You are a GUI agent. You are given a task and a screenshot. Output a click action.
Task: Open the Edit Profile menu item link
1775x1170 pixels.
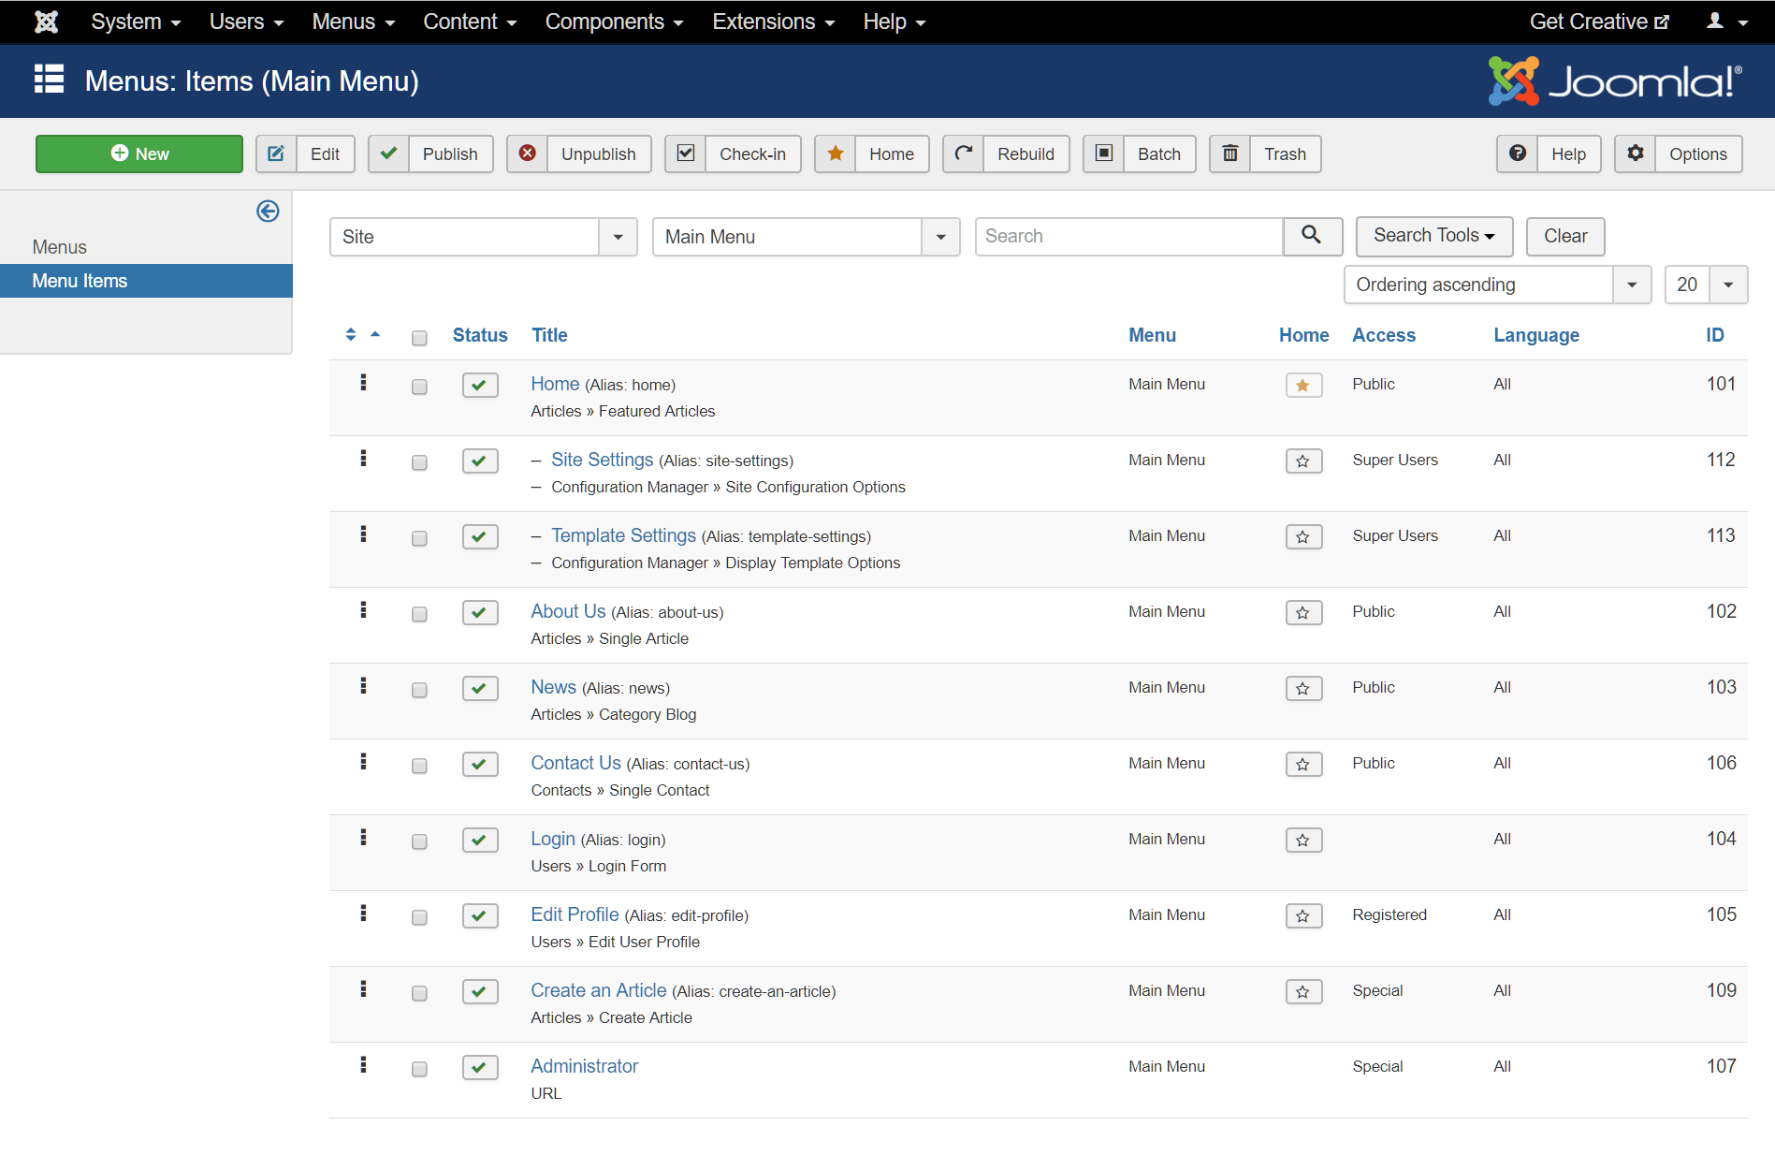coord(575,914)
